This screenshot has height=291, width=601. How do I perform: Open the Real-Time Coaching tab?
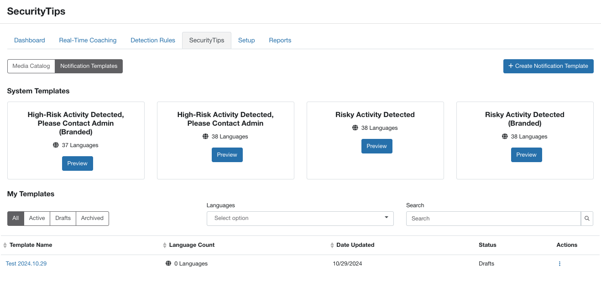[88, 40]
